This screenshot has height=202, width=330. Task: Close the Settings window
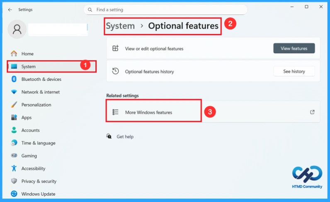[x=321, y=7]
